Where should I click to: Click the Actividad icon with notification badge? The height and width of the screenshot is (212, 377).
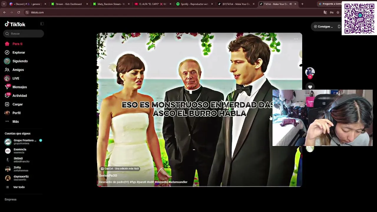[7, 95]
